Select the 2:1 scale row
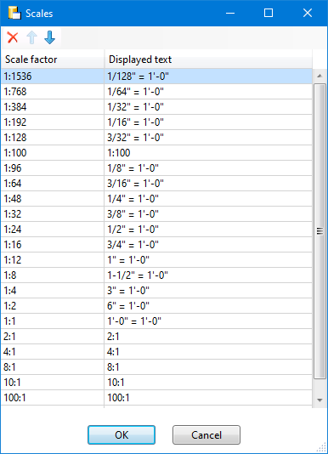Viewport: 328px width, 454px height. pos(156,337)
